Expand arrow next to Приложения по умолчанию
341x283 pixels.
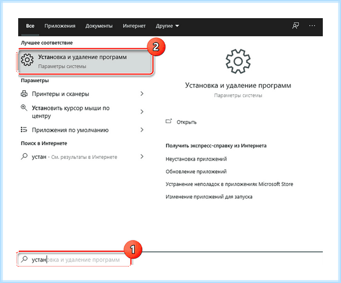click(142, 130)
